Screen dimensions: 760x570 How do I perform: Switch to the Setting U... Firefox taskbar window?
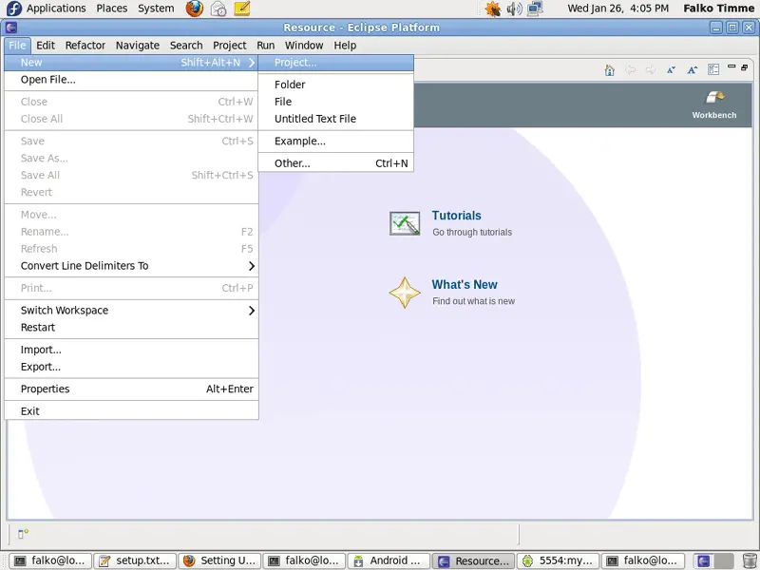point(219,560)
